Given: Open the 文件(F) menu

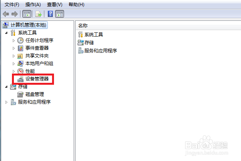Looking at the screenshot, I should tap(12, 5).
